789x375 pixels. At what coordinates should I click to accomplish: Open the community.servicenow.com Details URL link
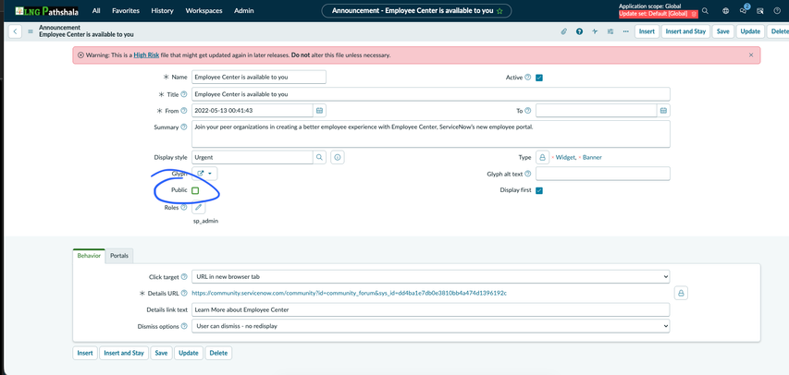click(350, 293)
